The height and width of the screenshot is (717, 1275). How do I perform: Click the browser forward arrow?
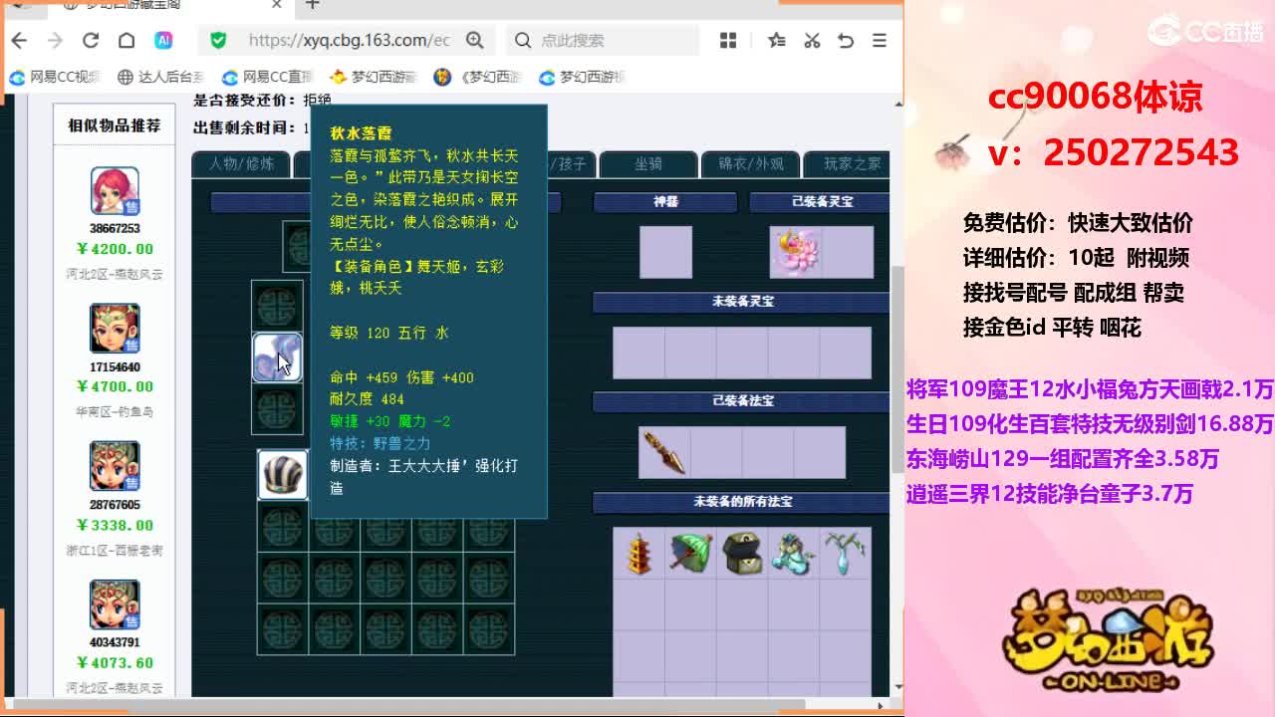(x=55, y=40)
